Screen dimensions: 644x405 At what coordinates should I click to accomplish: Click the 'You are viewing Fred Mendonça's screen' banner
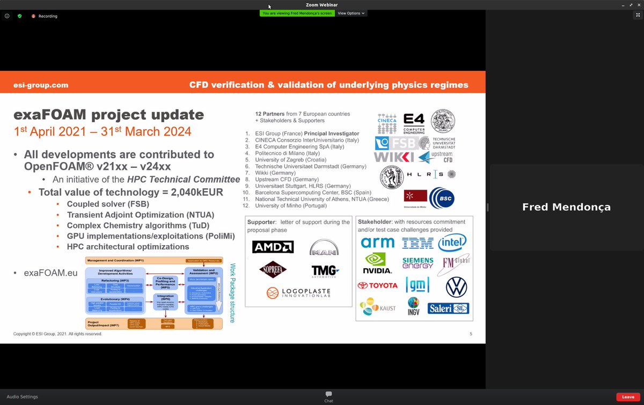tap(297, 13)
